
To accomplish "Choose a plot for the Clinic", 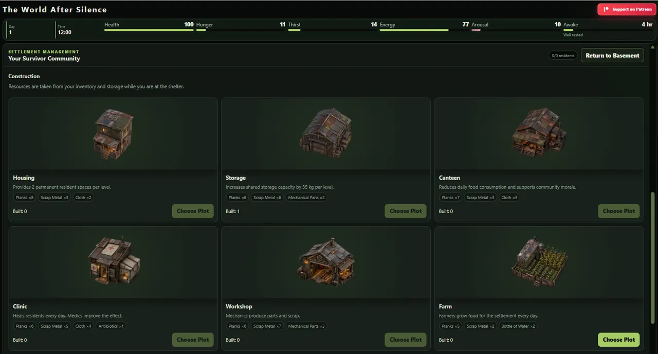I will point(193,340).
